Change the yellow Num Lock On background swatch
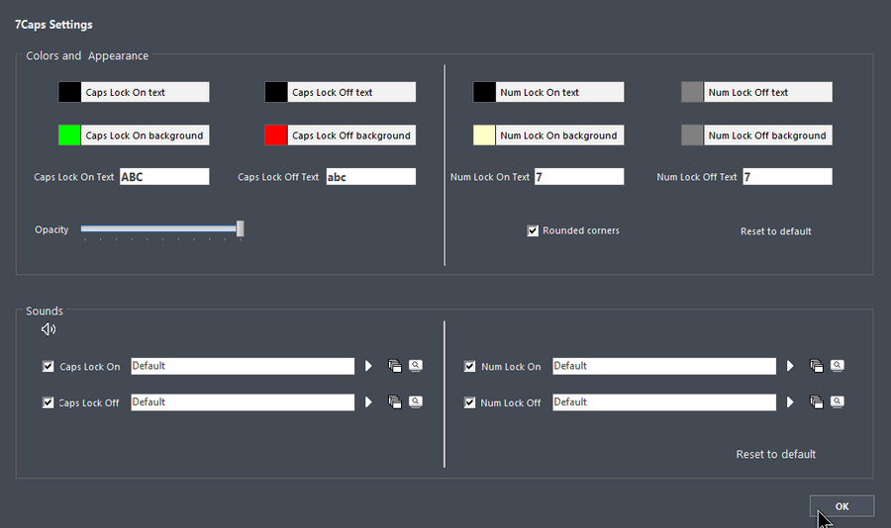The height and width of the screenshot is (528, 891). coord(484,135)
